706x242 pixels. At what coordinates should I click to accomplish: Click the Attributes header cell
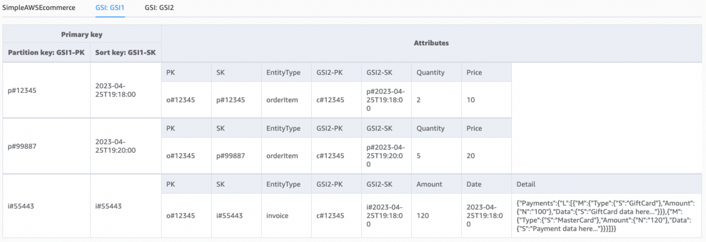[431, 43]
